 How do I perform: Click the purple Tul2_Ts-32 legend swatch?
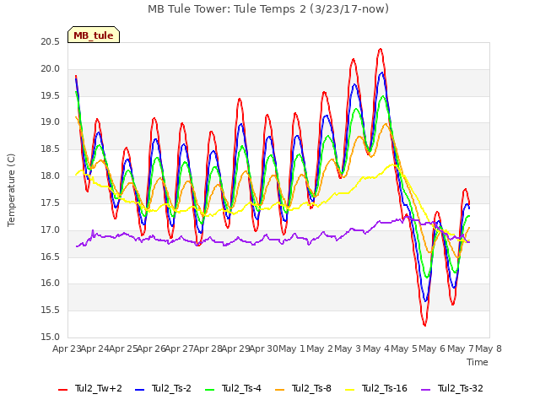[x=426, y=390]
